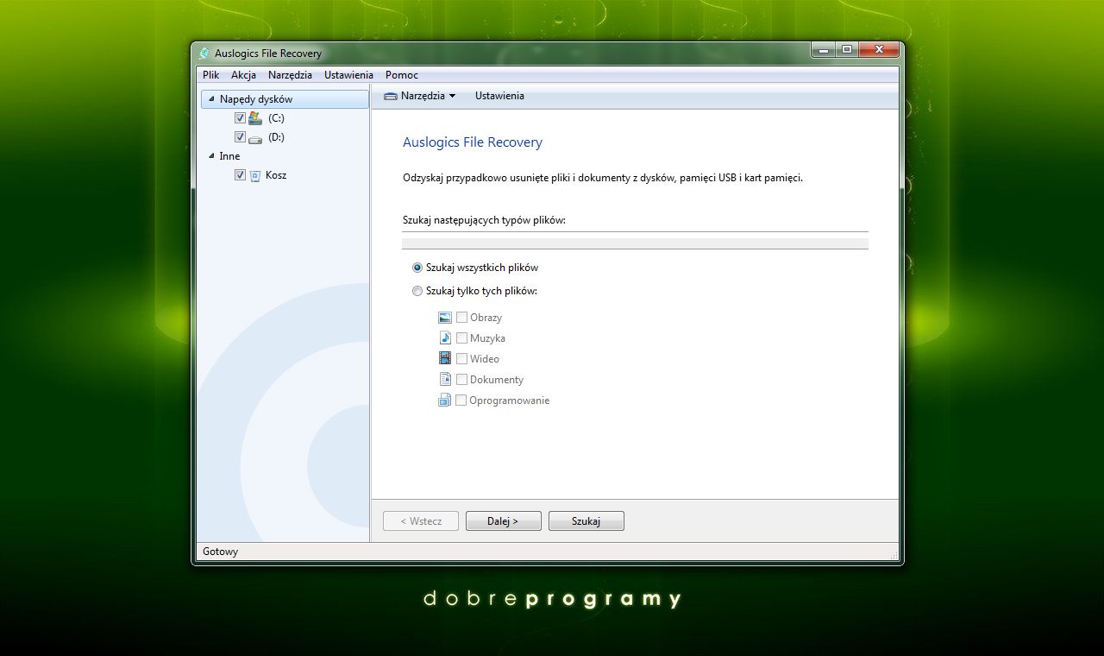Maximize the Auslogics File Recovery window
1104x656 pixels.
pyautogui.click(x=846, y=50)
